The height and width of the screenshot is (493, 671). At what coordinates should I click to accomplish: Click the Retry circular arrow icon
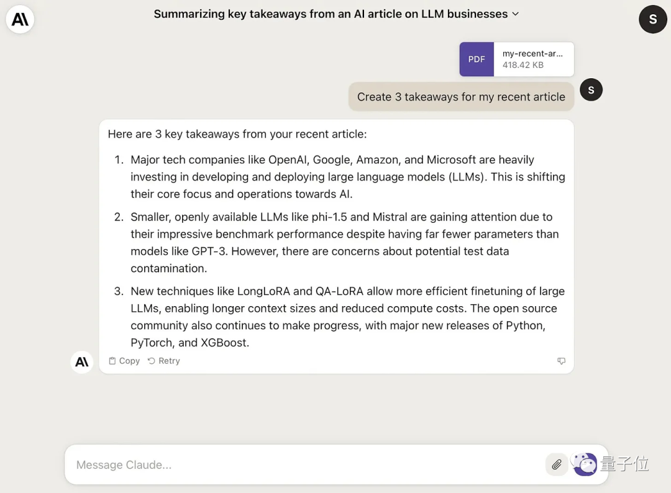pos(151,361)
